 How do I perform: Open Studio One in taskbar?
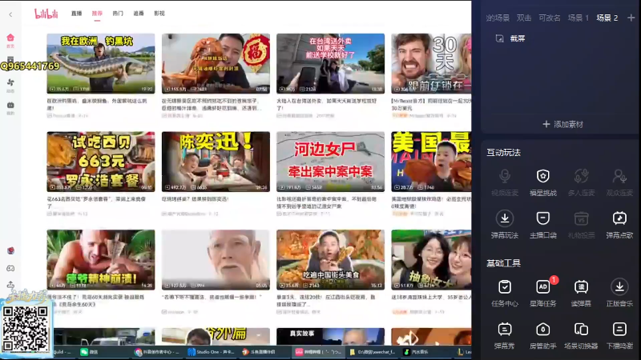tap(211, 352)
